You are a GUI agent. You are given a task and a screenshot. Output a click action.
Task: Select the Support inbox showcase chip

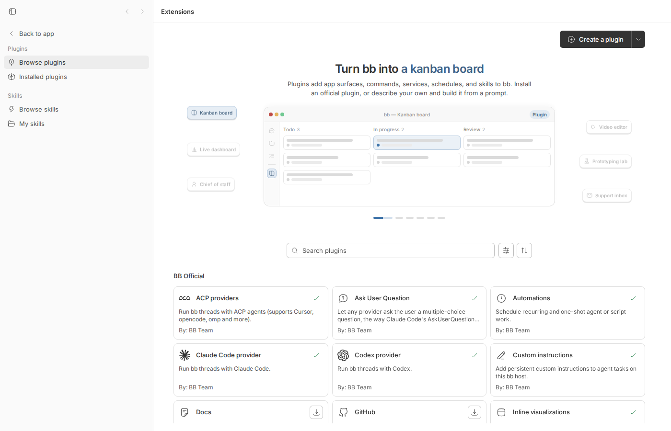(607, 195)
